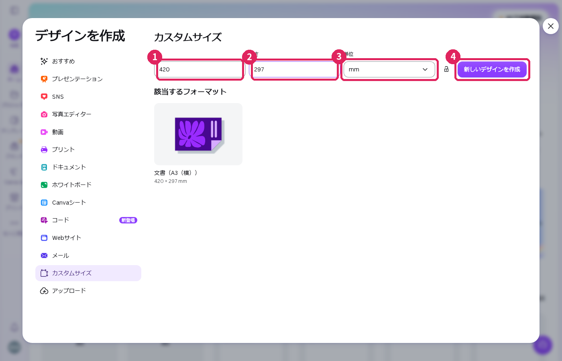Click the height field showing 297
The height and width of the screenshot is (361, 562).
tap(294, 69)
